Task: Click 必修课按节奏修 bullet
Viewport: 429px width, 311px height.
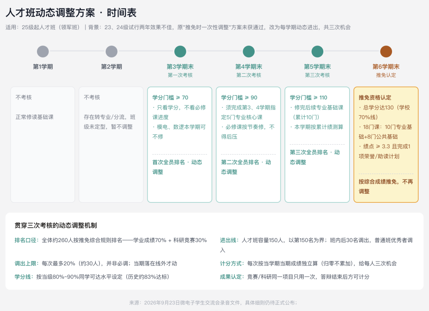Action: click(x=248, y=132)
